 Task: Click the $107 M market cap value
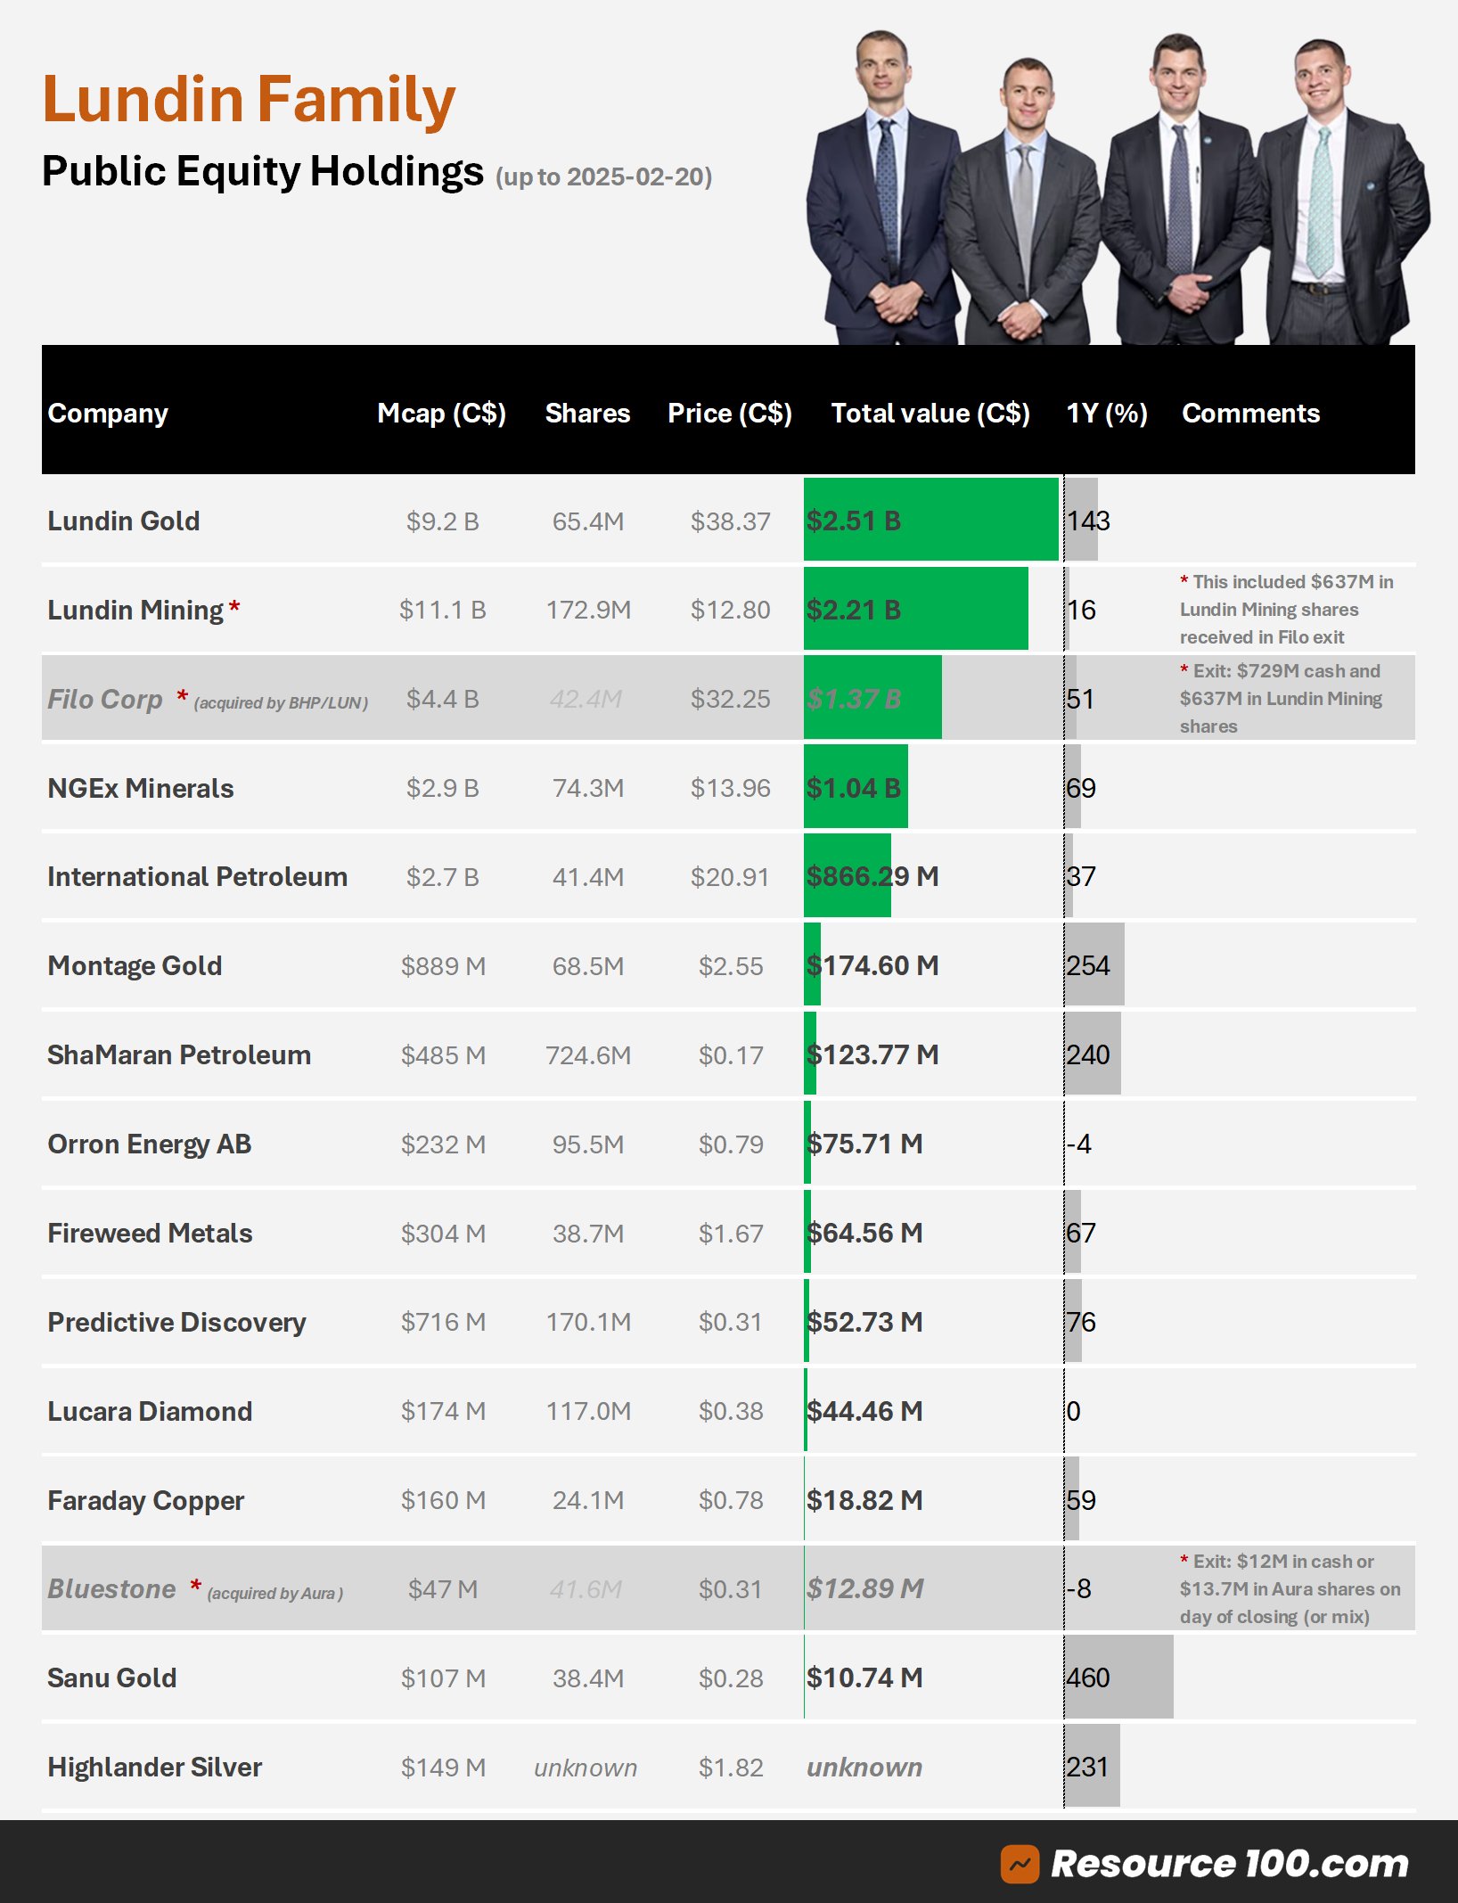point(443,1679)
